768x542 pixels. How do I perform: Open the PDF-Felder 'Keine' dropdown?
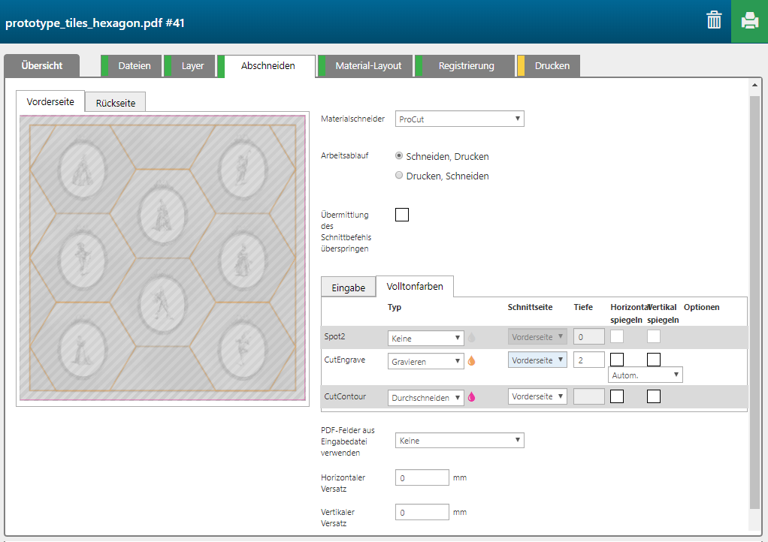click(459, 441)
